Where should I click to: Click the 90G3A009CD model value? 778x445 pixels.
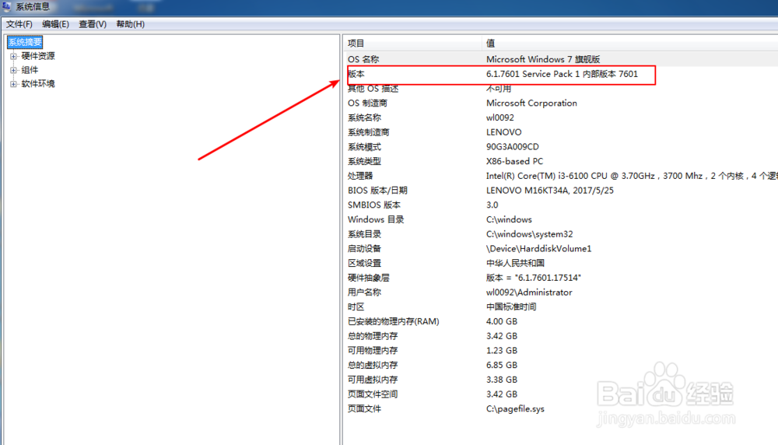tap(512, 147)
